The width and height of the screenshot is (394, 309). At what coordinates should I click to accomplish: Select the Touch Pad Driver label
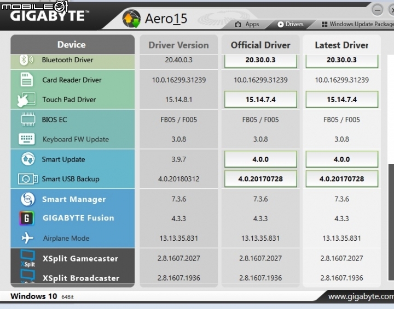tap(69, 99)
